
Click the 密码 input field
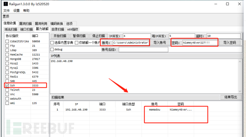point(200,43)
